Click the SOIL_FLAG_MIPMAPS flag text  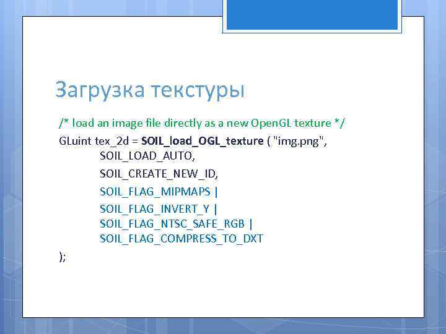pyautogui.click(x=155, y=191)
